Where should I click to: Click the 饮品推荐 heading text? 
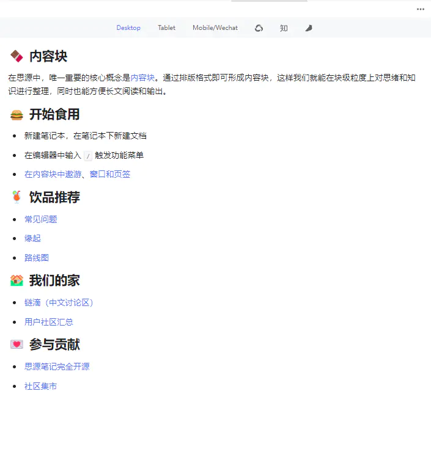click(x=54, y=197)
